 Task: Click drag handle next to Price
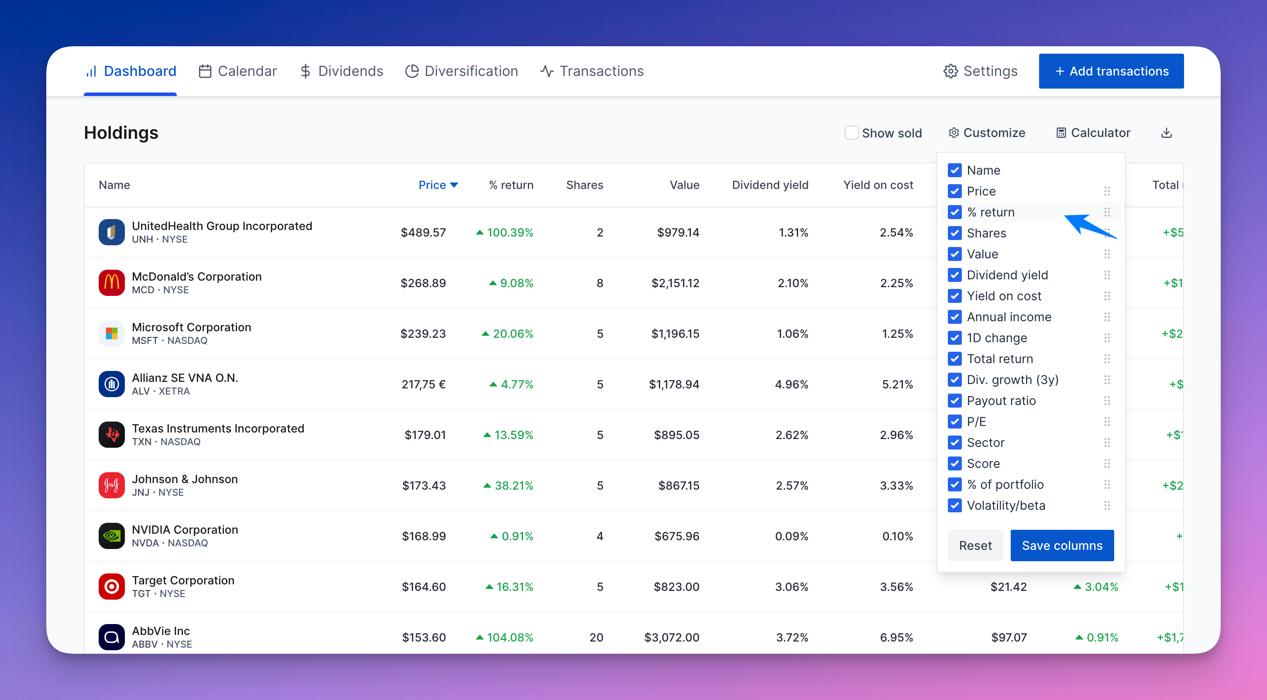pyautogui.click(x=1107, y=191)
